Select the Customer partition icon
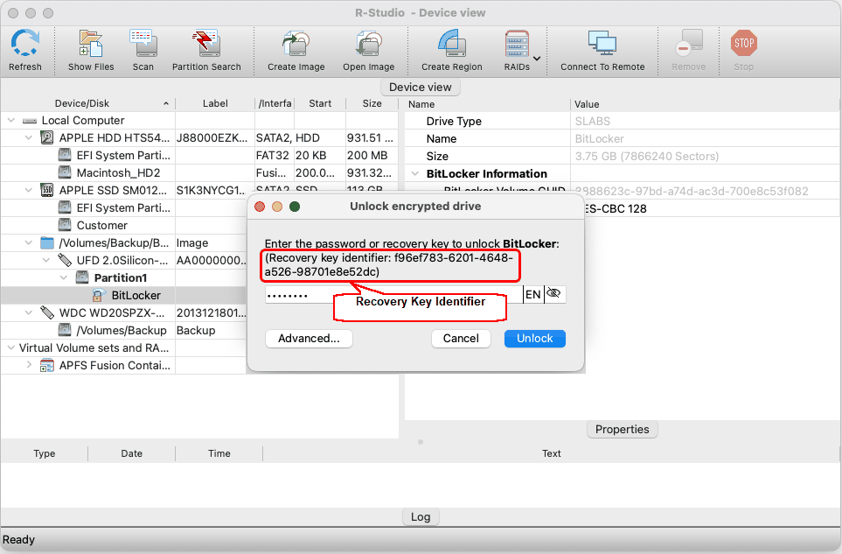 [65, 225]
